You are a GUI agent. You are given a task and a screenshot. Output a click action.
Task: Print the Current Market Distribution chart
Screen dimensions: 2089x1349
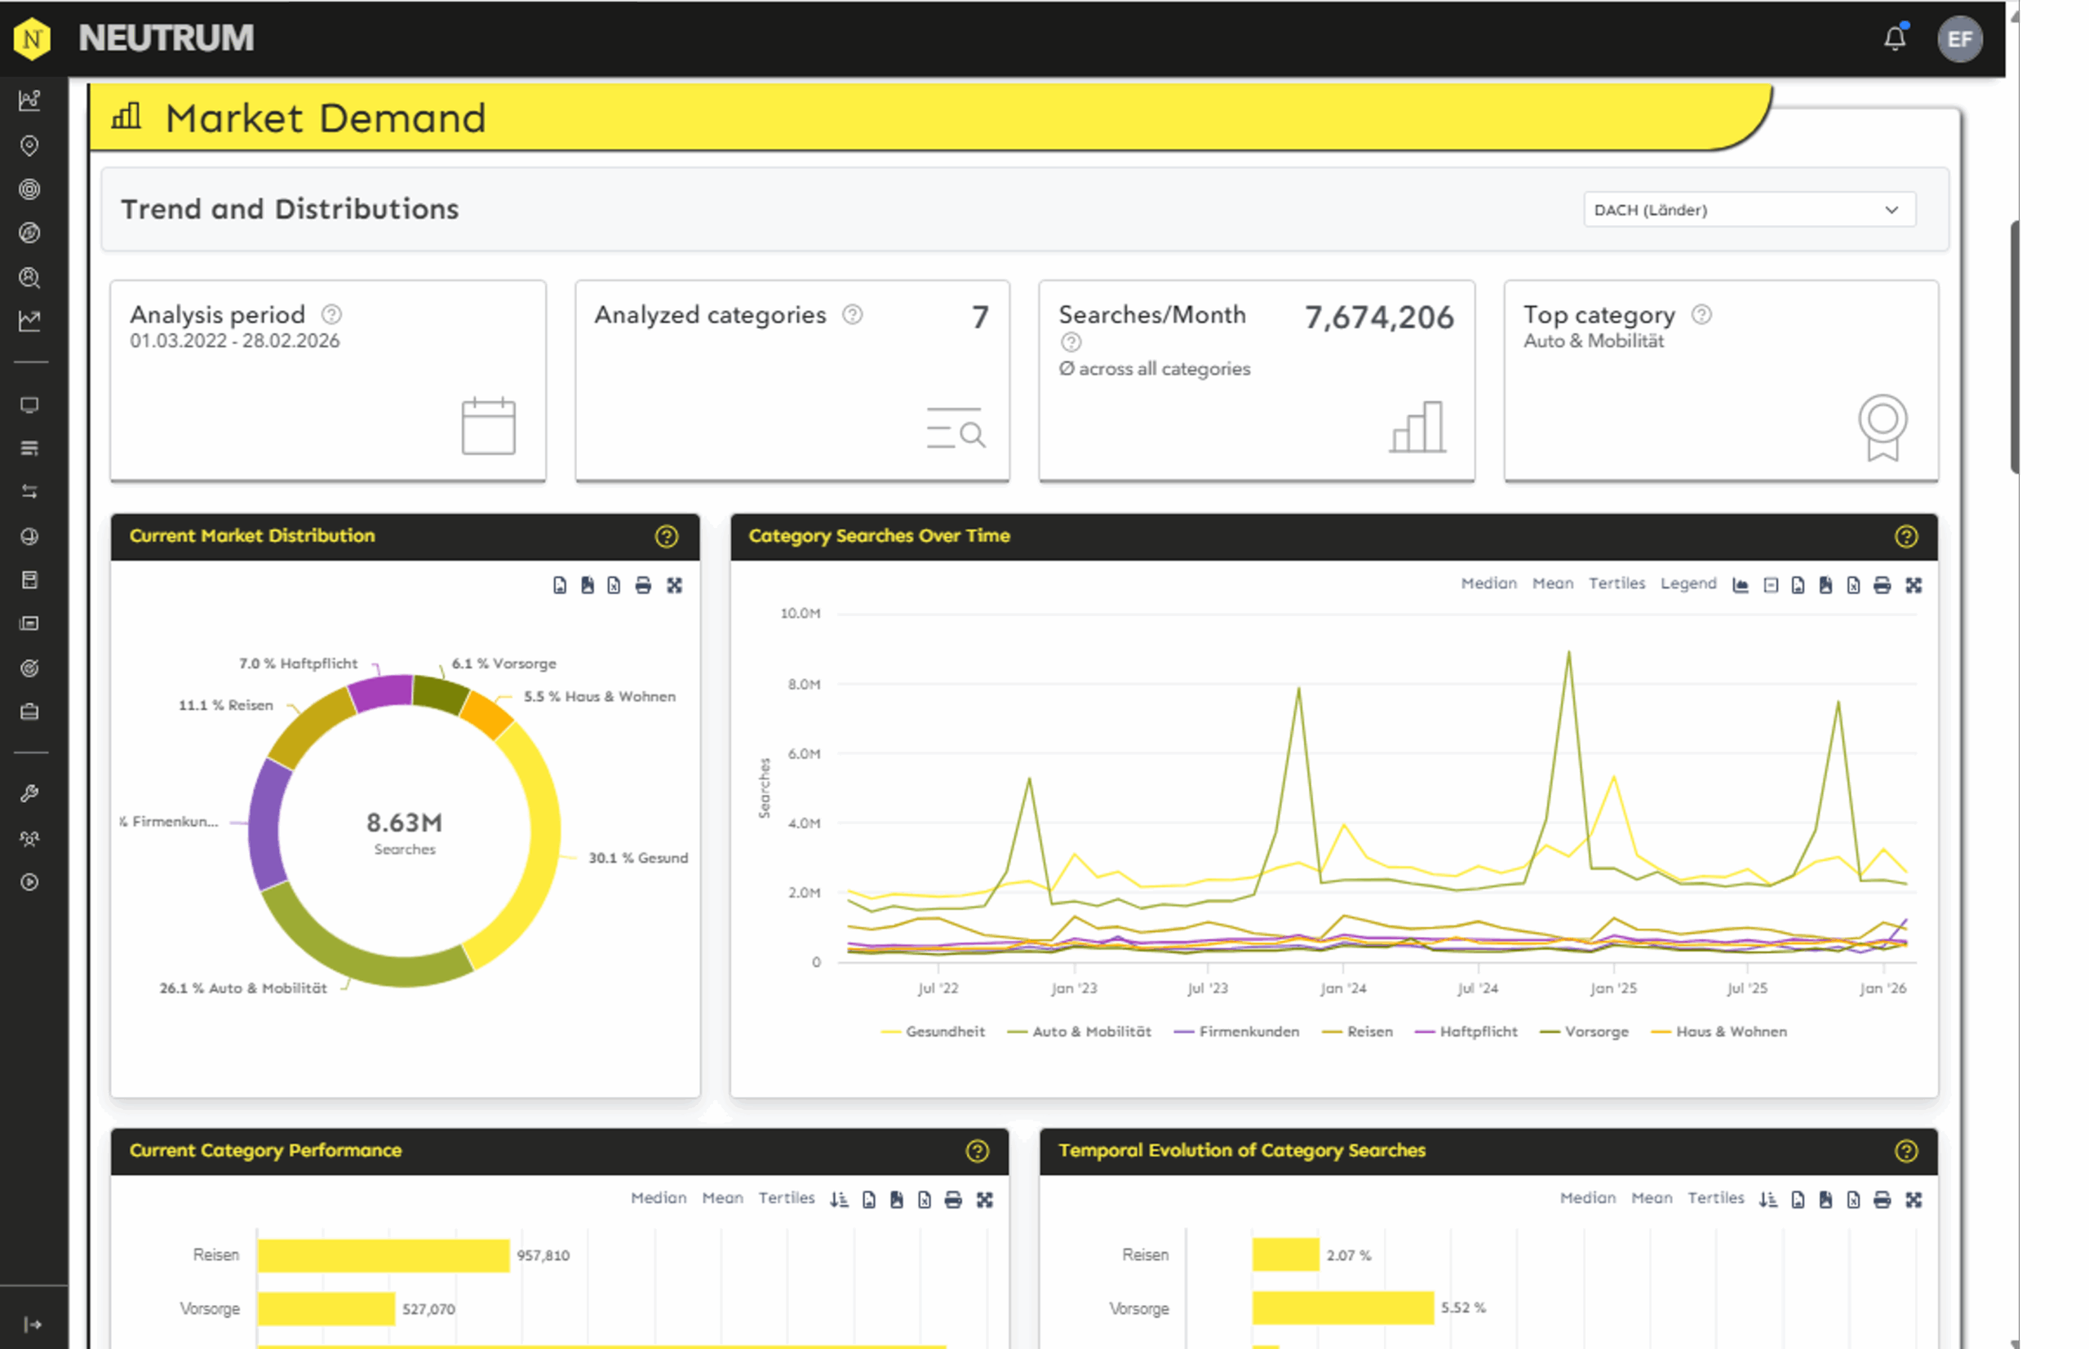pos(643,585)
